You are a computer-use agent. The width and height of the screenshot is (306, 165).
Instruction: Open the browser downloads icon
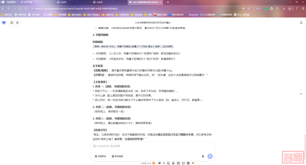[284, 9]
